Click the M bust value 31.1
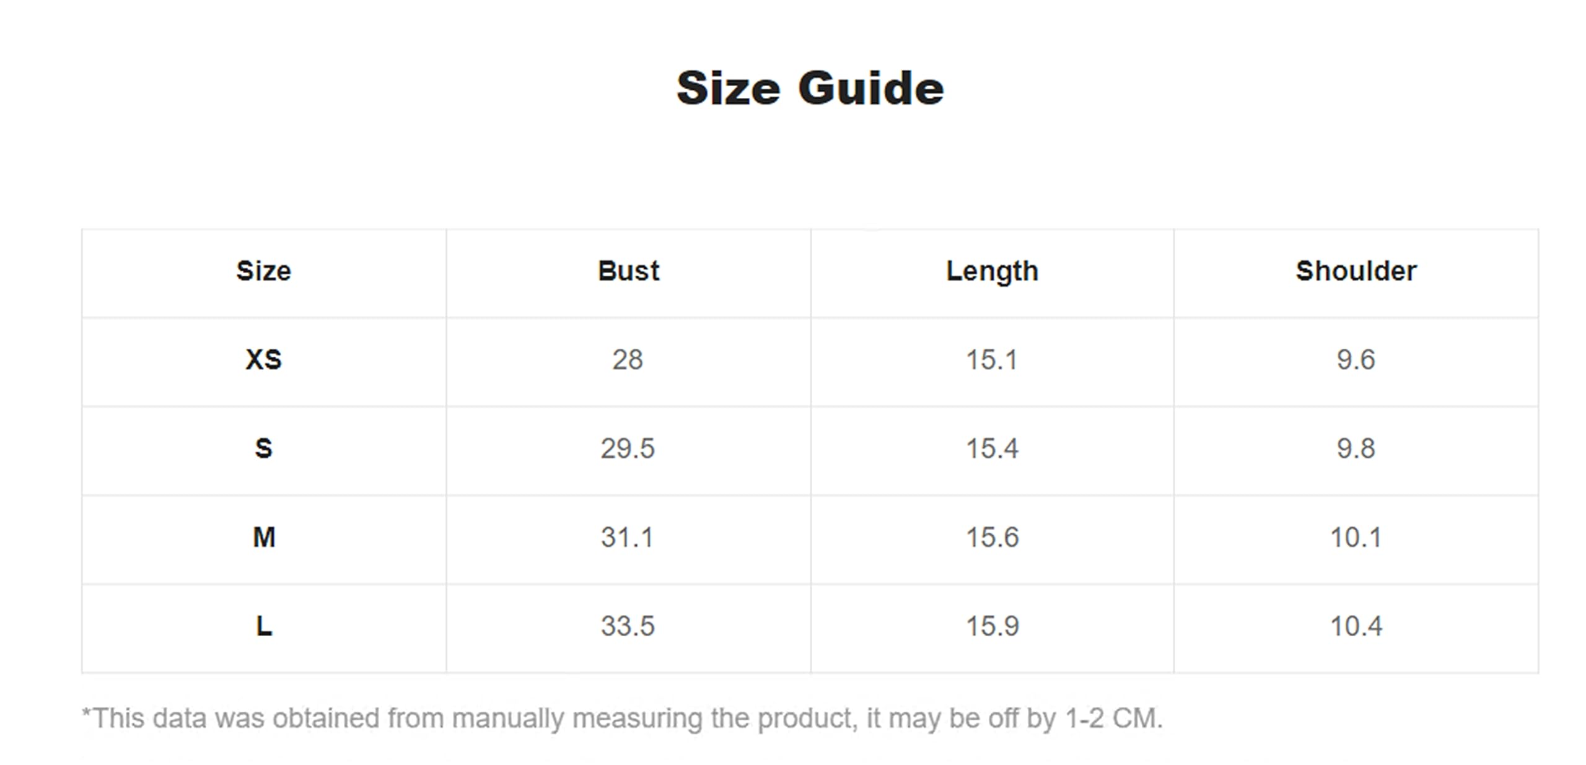This screenshot has width=1586, height=765. (627, 537)
